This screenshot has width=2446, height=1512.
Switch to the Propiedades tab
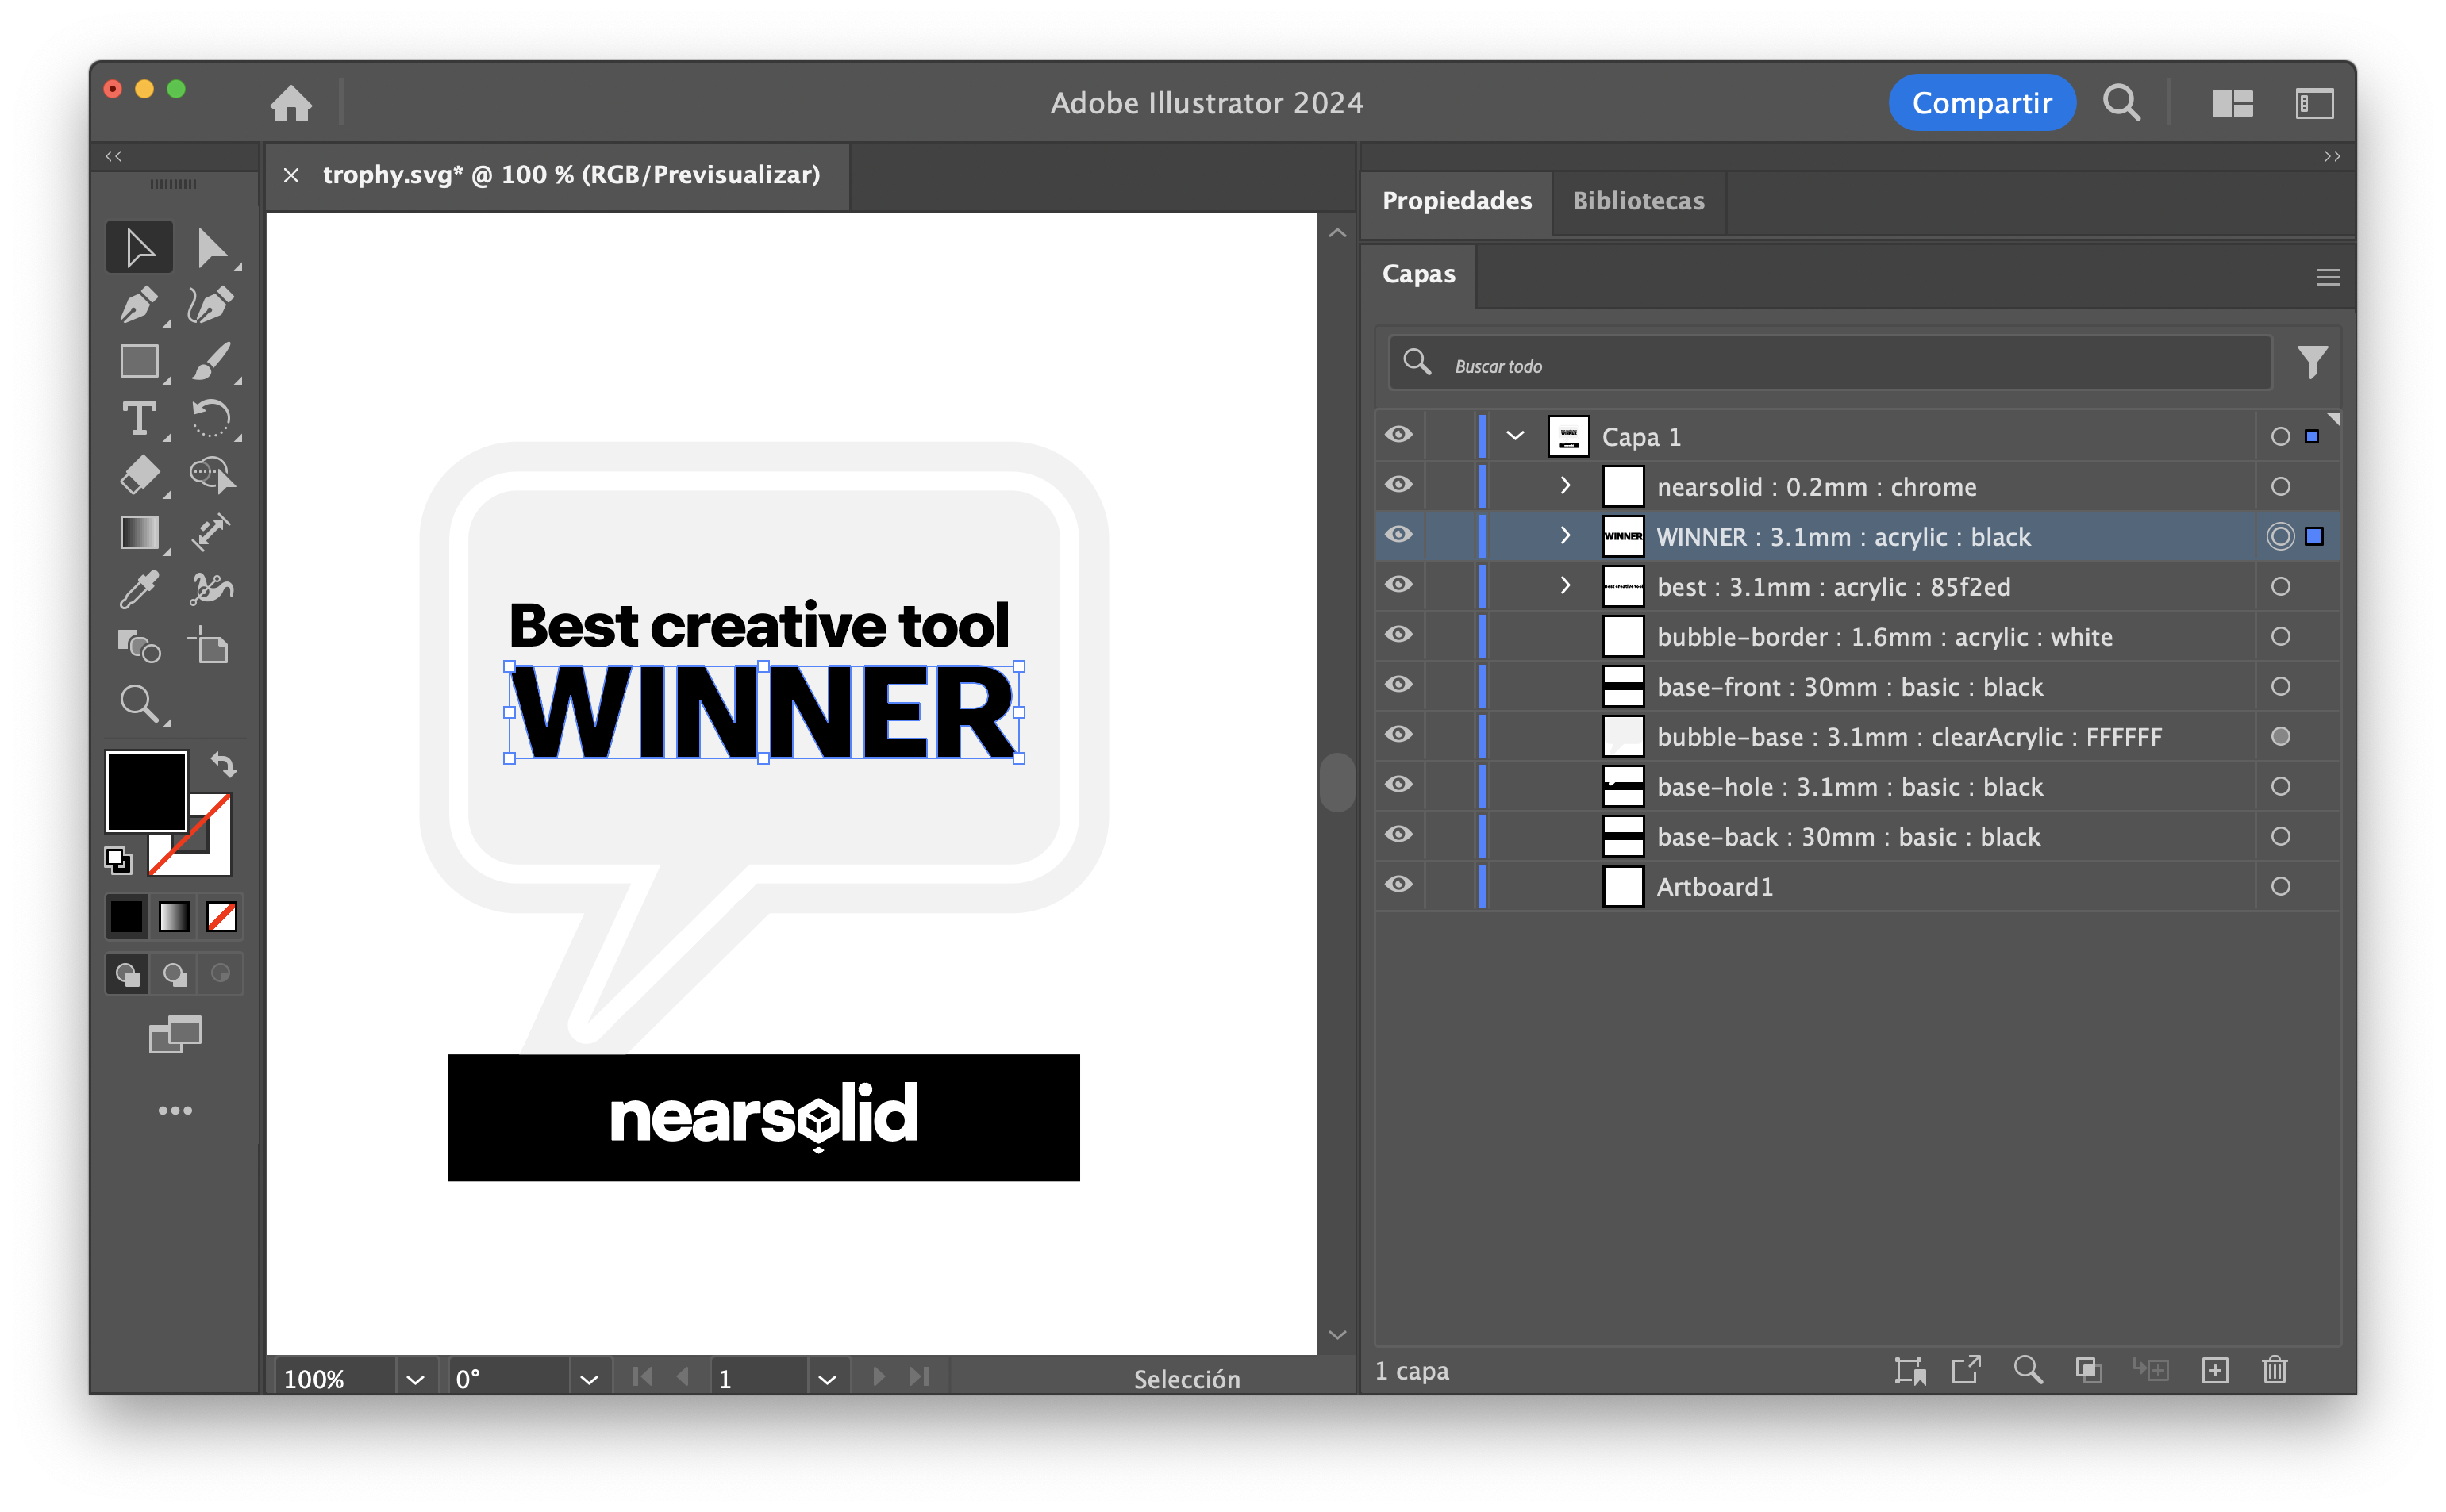[x=1456, y=201]
